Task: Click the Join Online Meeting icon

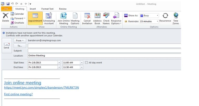Action: [64, 18]
